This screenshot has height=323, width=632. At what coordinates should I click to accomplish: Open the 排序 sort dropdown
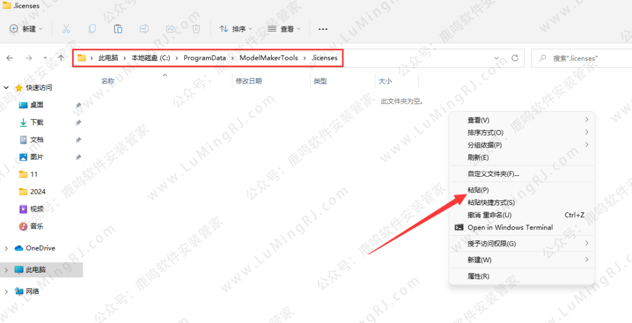236,29
